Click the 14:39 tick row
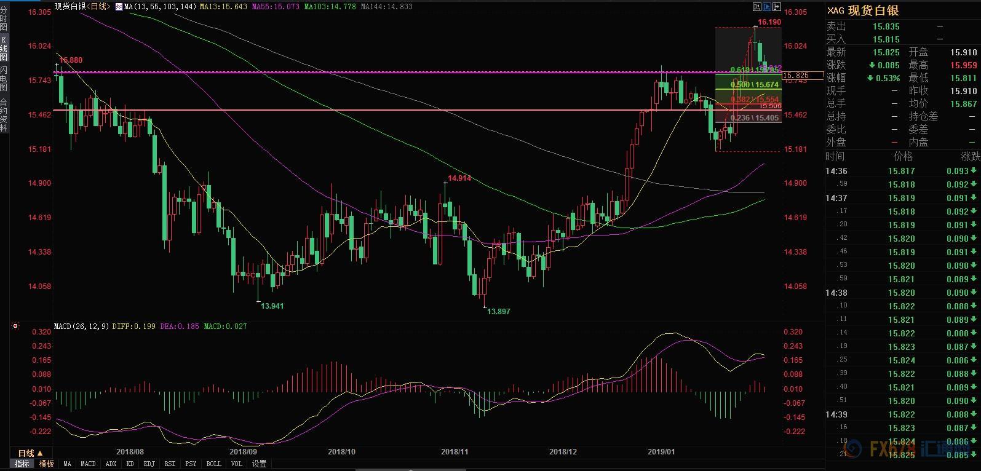The width and height of the screenshot is (981, 471). tap(902, 414)
